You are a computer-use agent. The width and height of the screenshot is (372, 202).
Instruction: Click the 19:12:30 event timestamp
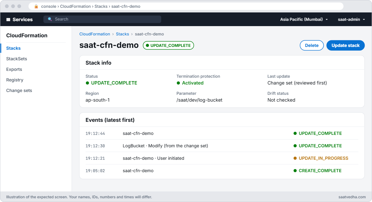coord(95,146)
